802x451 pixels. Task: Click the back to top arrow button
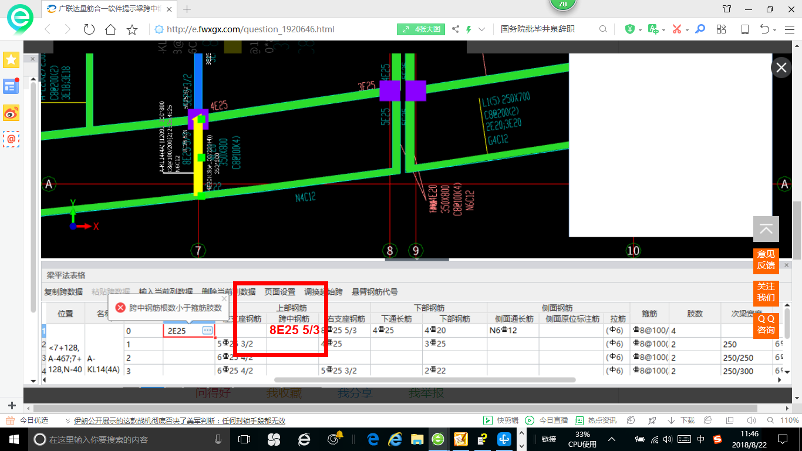[766, 229]
